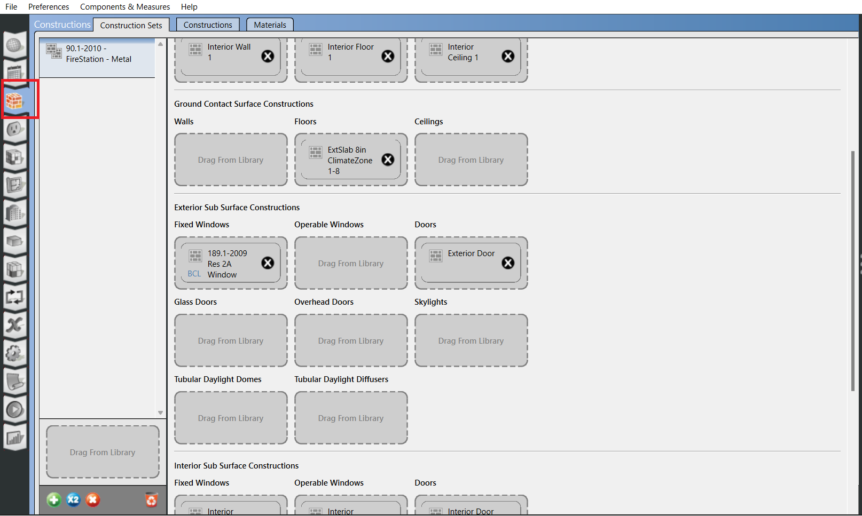Viewport: 862px width, 516px height.
Task: Open the Loads outlet sidebar tab
Action: tap(15, 129)
